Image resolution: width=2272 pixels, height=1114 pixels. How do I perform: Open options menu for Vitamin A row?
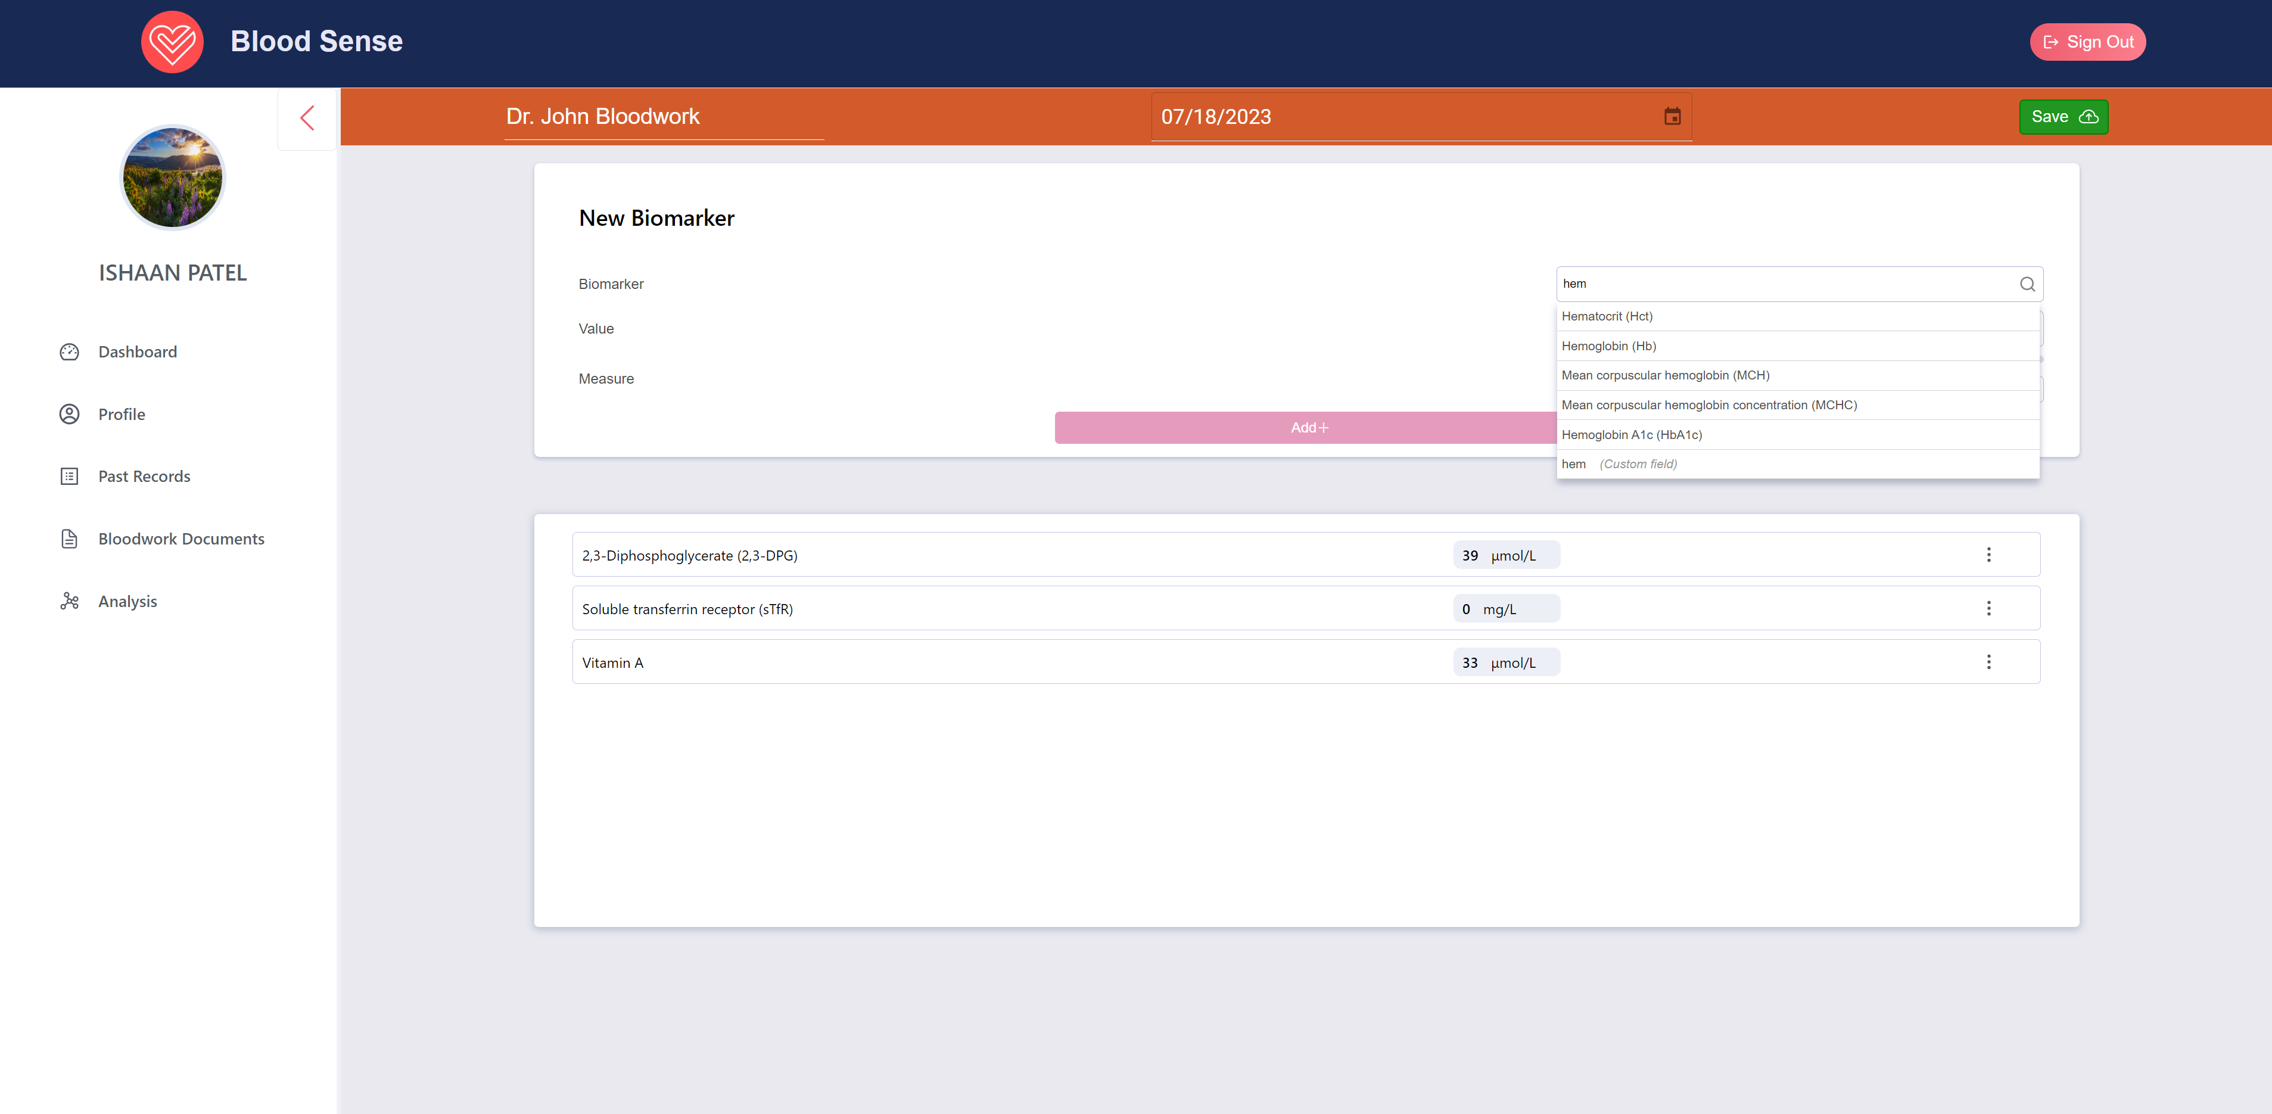pyautogui.click(x=1988, y=661)
